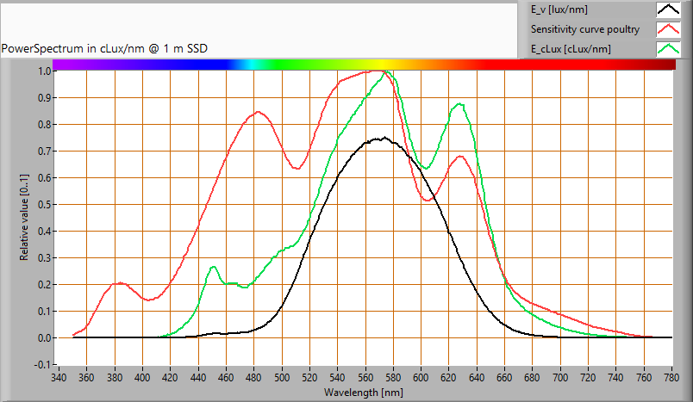Click the PowerSpectrum in cLux/nm graph title
The height and width of the screenshot is (402, 693).
pos(104,48)
